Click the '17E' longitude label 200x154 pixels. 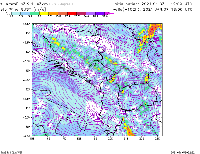(63, 139)
